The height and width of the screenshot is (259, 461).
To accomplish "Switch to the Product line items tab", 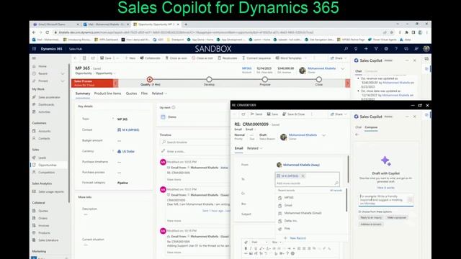I will (107, 94).
